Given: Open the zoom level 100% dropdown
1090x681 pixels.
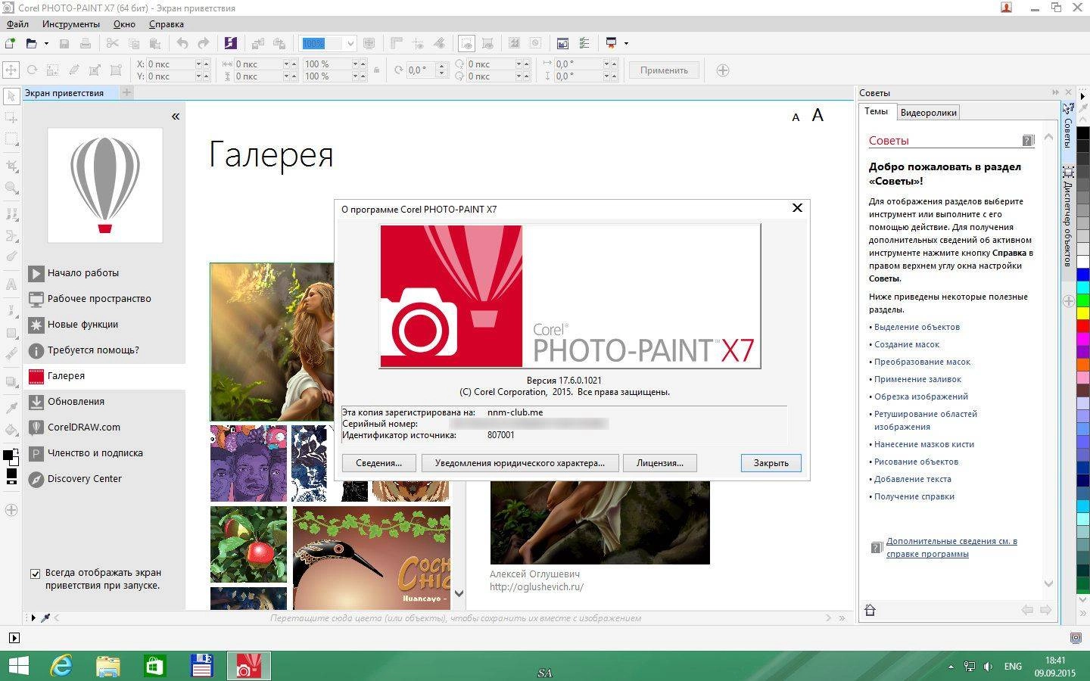Looking at the screenshot, I should (350, 43).
